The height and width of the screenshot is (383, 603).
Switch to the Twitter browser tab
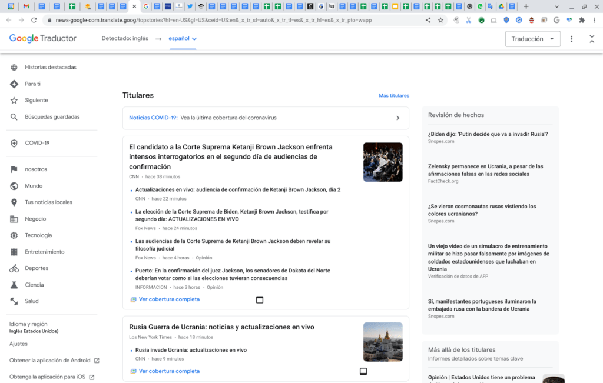pyautogui.click(x=190, y=6)
